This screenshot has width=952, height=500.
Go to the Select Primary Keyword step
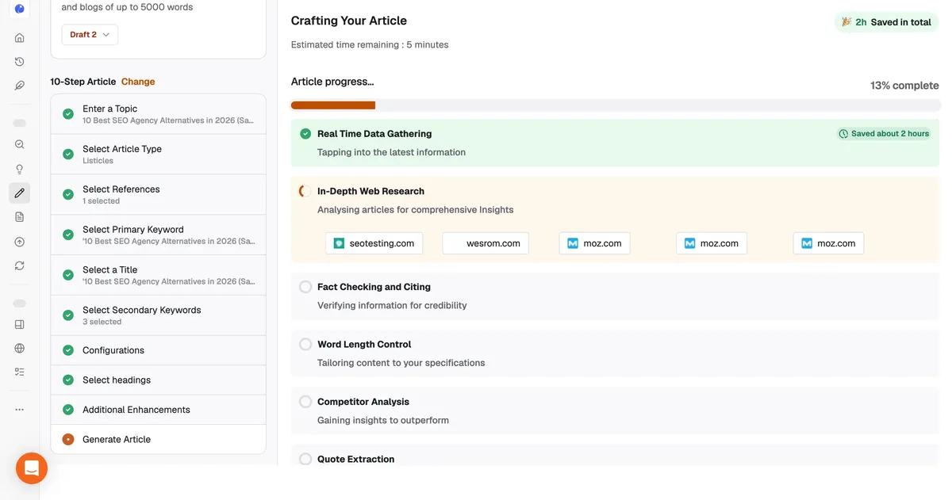tap(159, 235)
